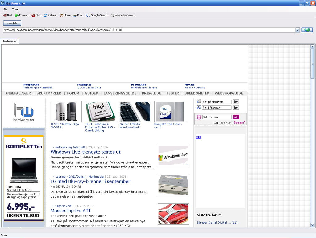Open LG med Blu-ray-brenner i september headline
This screenshot has height=238, width=316.
coord(90,181)
